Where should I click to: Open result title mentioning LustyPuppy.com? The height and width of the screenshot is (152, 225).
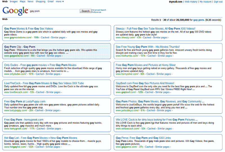point(25,101)
